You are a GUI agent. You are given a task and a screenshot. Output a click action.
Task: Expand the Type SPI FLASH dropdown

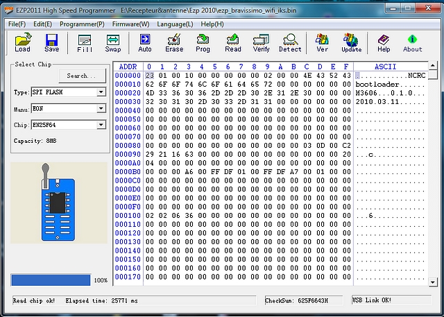[101, 92]
